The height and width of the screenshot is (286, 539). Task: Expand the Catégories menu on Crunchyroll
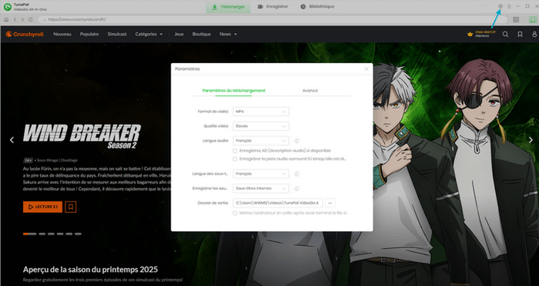149,34
